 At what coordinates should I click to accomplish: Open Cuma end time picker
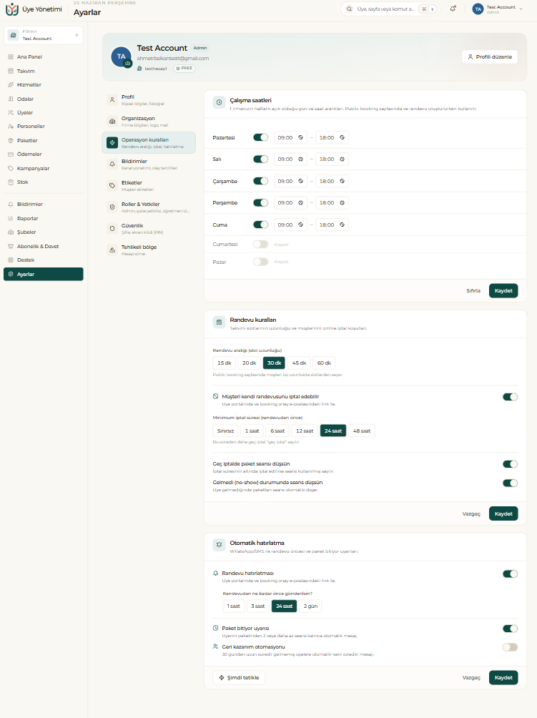[x=332, y=225]
